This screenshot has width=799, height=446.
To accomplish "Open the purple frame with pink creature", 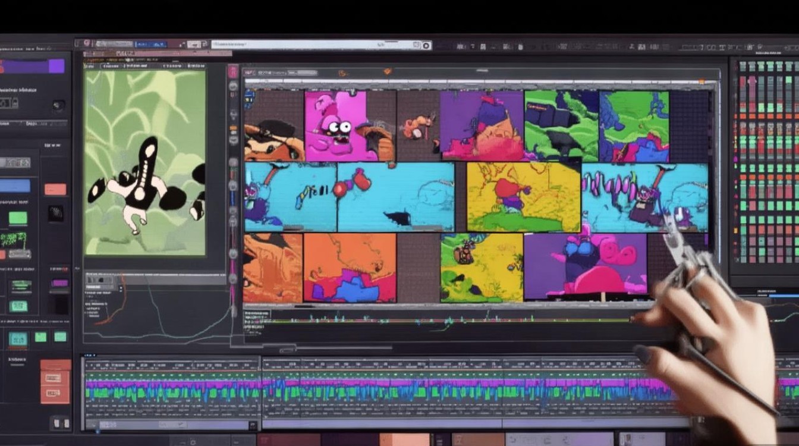I will pos(585,266).
